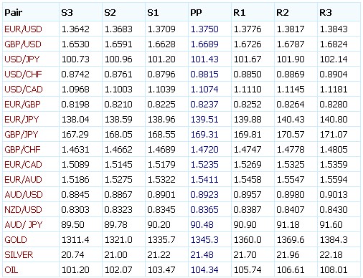Select the USD/JPY pair
The width and height of the screenshot is (363, 278).
22,59
